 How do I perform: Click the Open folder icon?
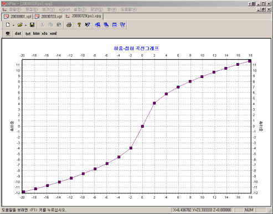coord(20,25)
